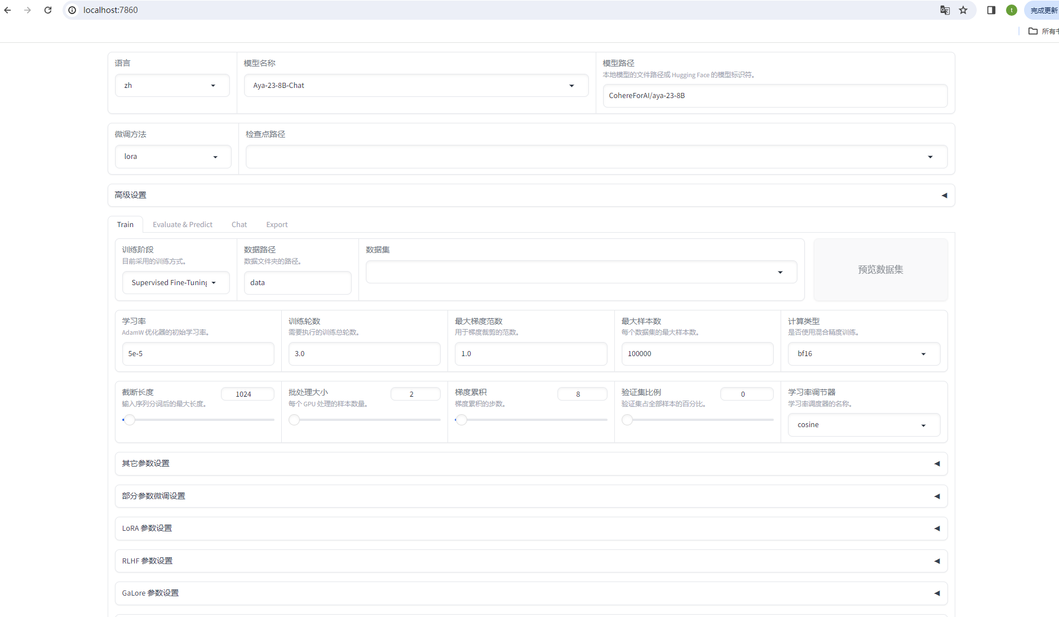The image size is (1059, 617).
Task: Open the 语言 dropdown showing zh
Action: coord(172,86)
